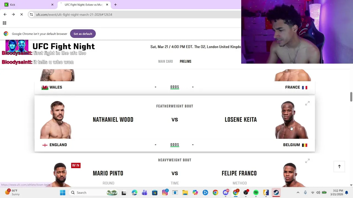This screenshot has width=353, height=198.
Task: Open Felipe Franco's fighter photo
Action: 290,175
